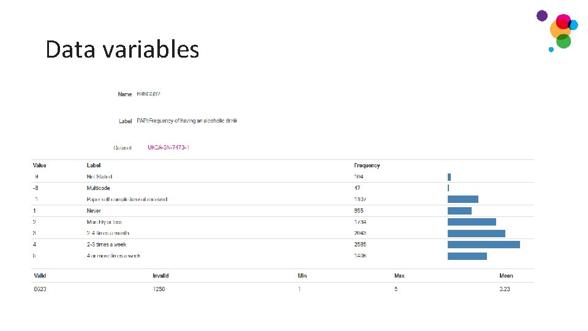588x331 pixels.
Task: Click the 'Data variables' slide title
Action: 123,49
